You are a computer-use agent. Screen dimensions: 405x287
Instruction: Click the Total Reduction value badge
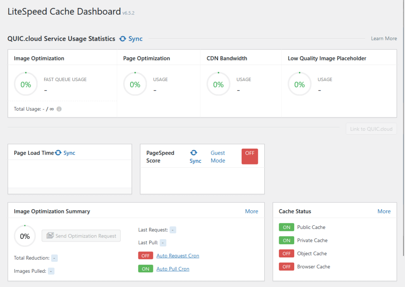coord(54,258)
